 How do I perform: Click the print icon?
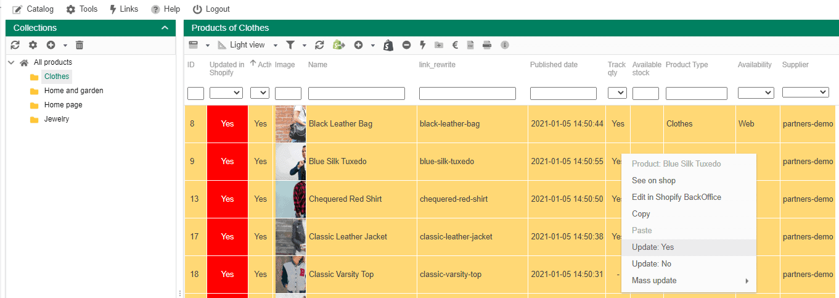tap(487, 45)
